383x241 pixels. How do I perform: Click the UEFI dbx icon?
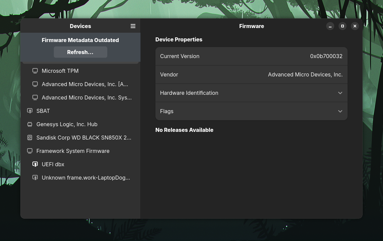point(35,164)
